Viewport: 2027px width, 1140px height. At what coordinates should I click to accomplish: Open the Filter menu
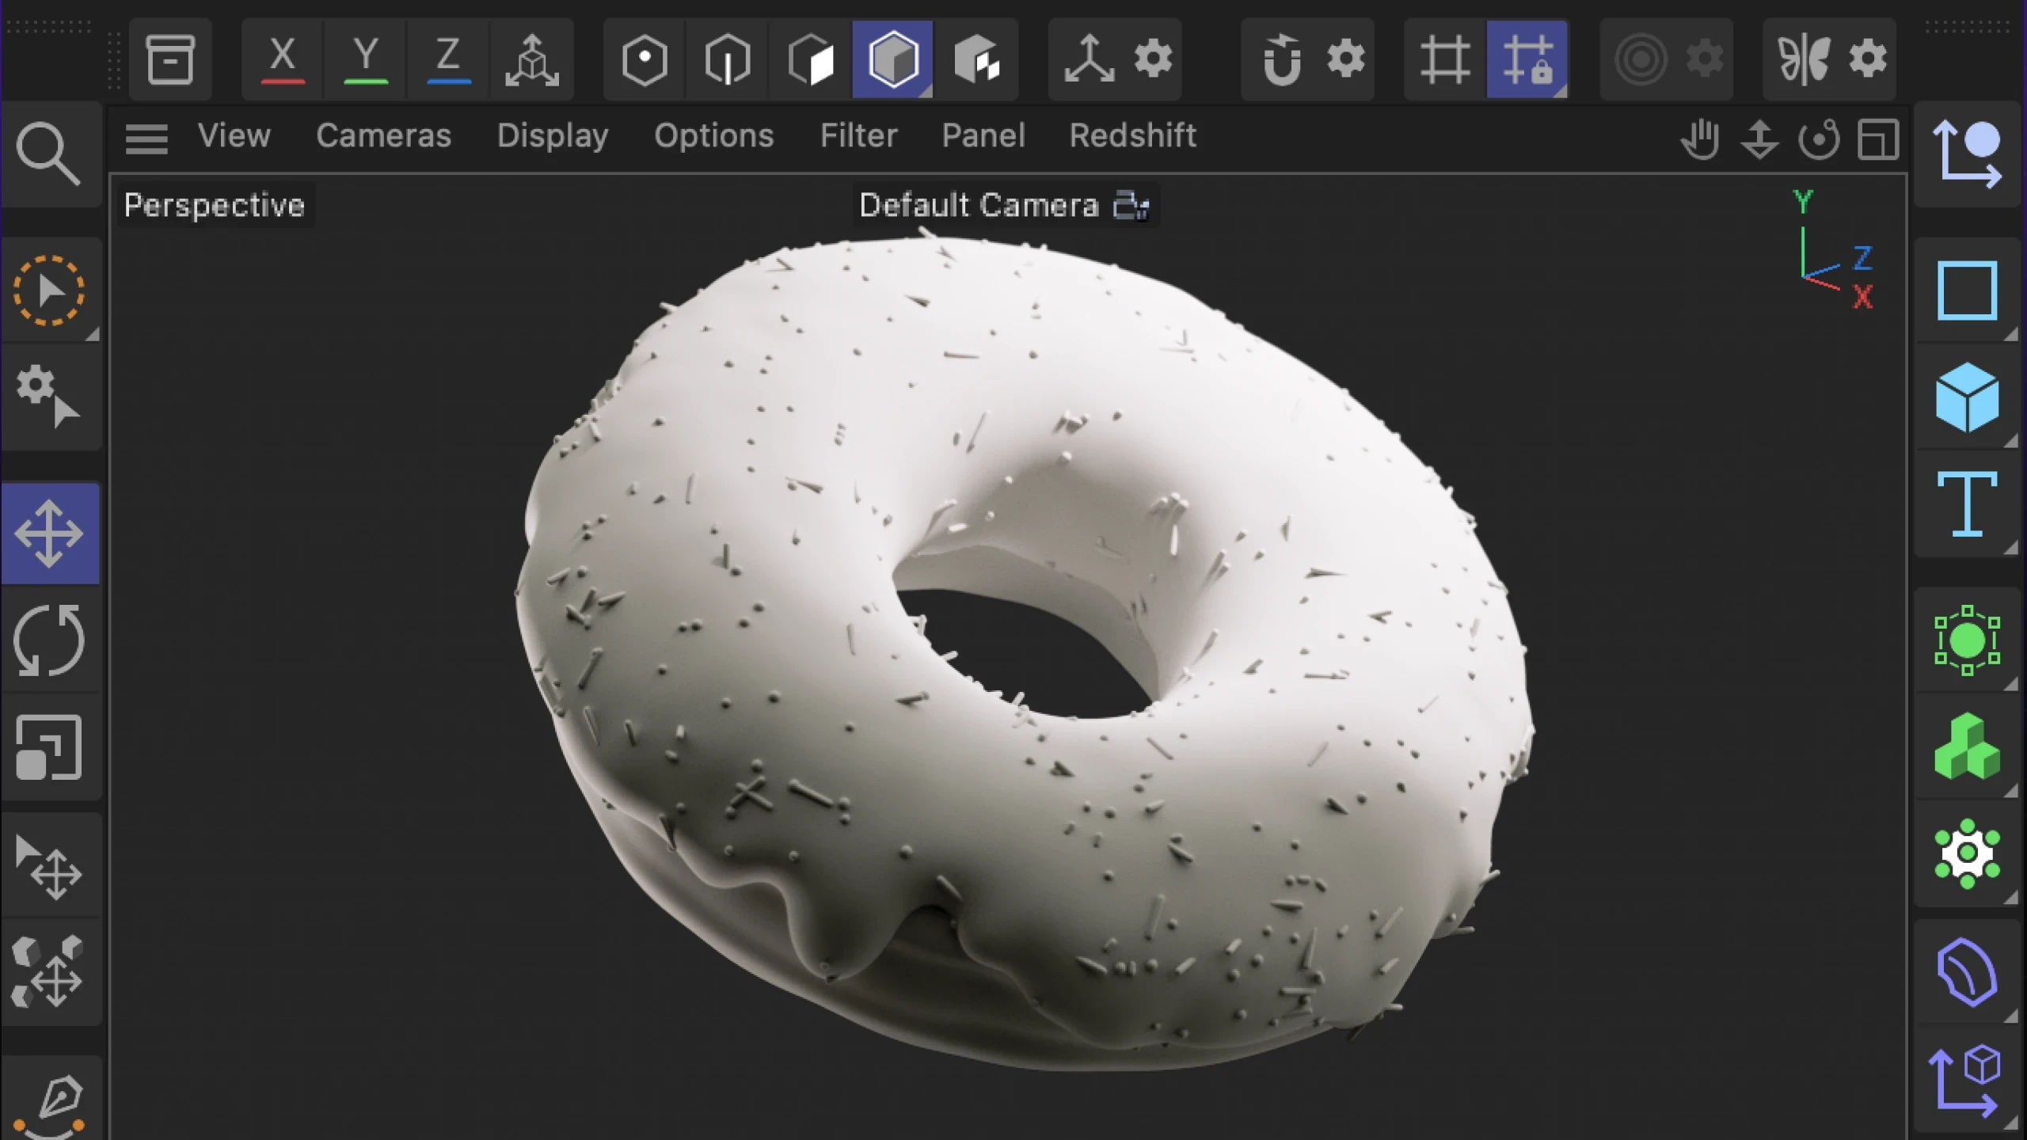[858, 136]
